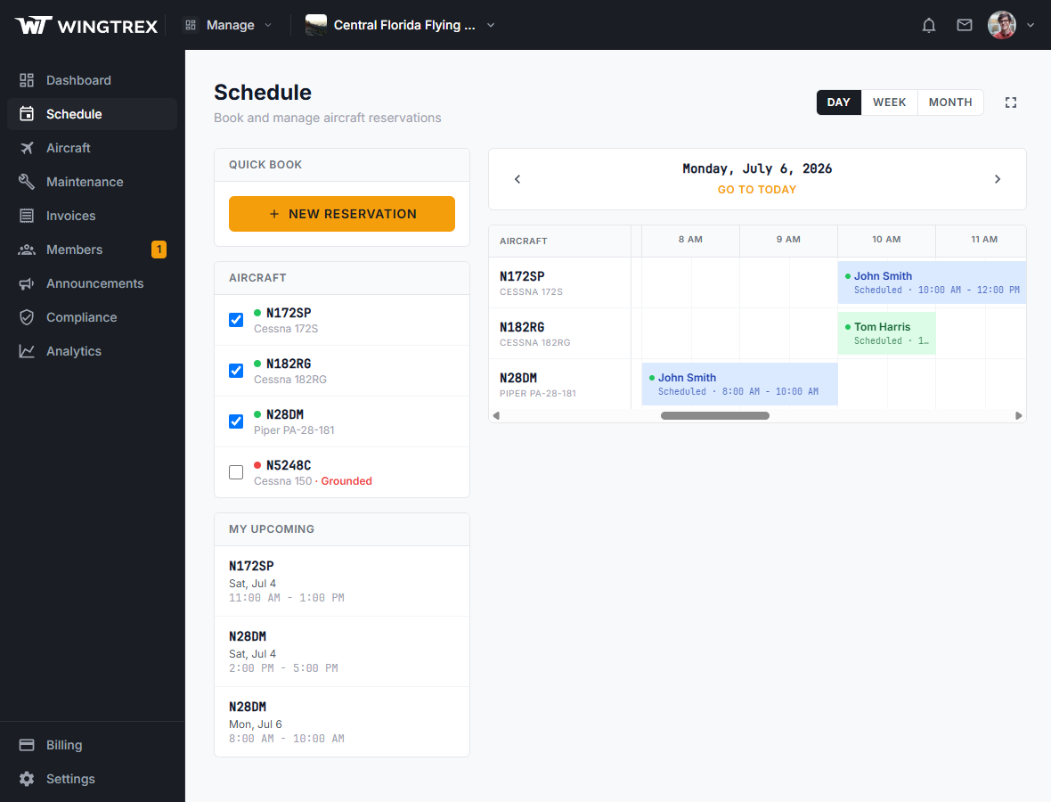
Task: Click the Dashboard sidebar icon
Action: (27, 80)
